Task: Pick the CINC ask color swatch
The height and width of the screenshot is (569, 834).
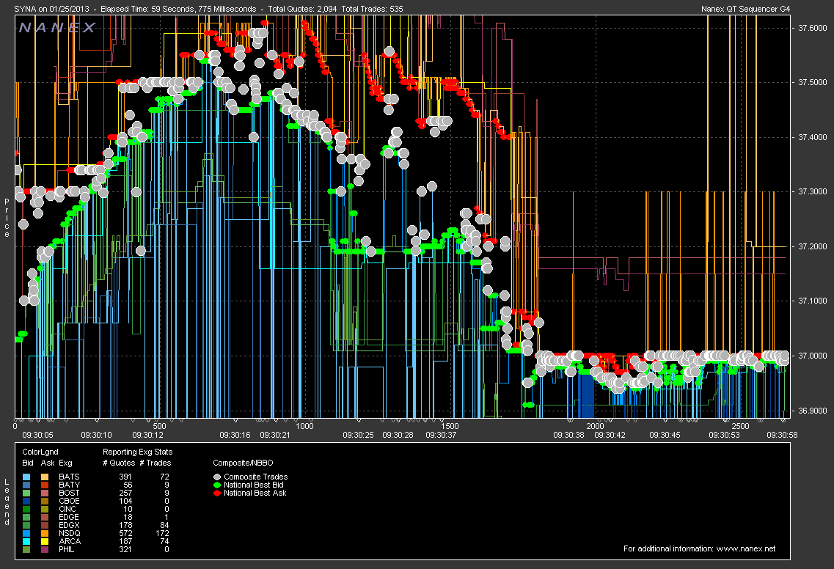Action: click(x=45, y=509)
